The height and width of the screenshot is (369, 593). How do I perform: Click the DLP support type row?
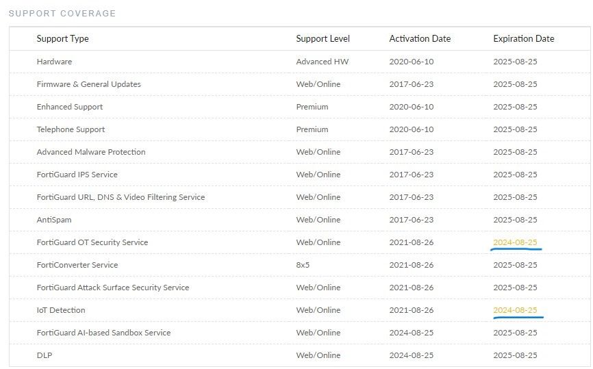[x=45, y=355]
